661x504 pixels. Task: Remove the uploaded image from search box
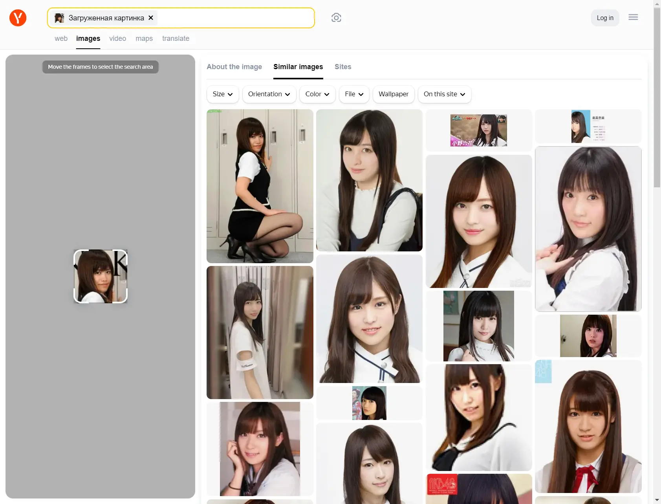coord(151,18)
